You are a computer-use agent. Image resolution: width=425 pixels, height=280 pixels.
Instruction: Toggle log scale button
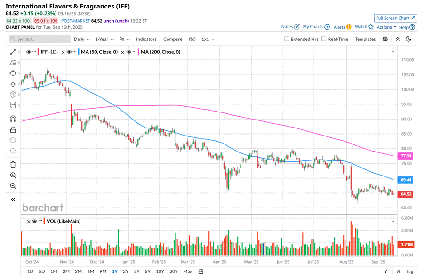410,272
